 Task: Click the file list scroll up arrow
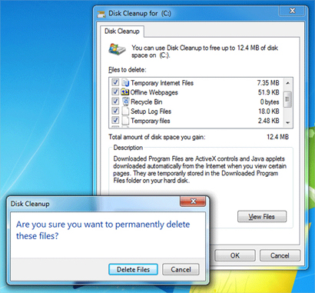pos(288,83)
